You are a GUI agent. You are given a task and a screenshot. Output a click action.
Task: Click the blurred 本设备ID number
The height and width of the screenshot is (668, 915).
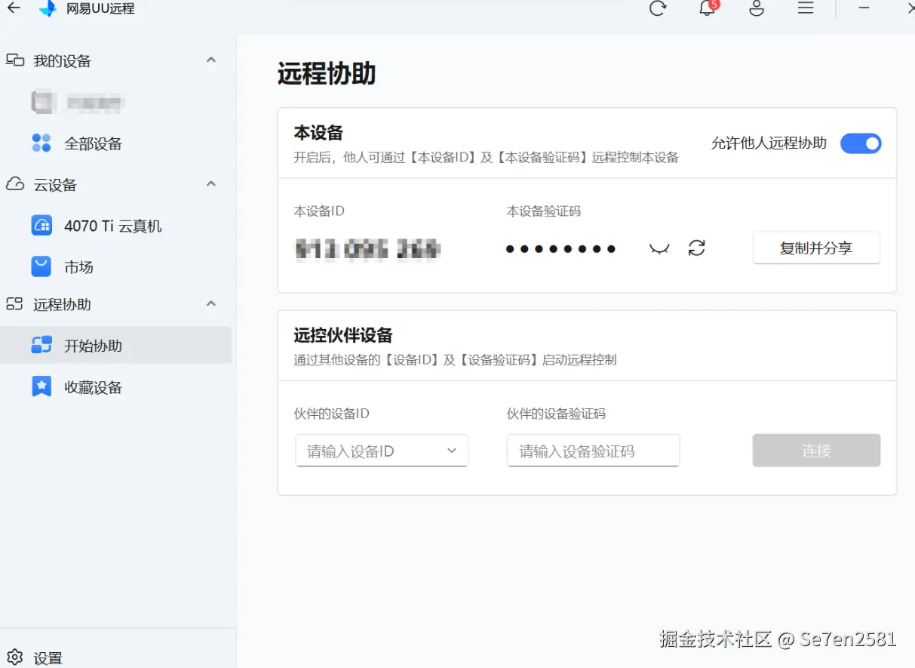click(367, 248)
